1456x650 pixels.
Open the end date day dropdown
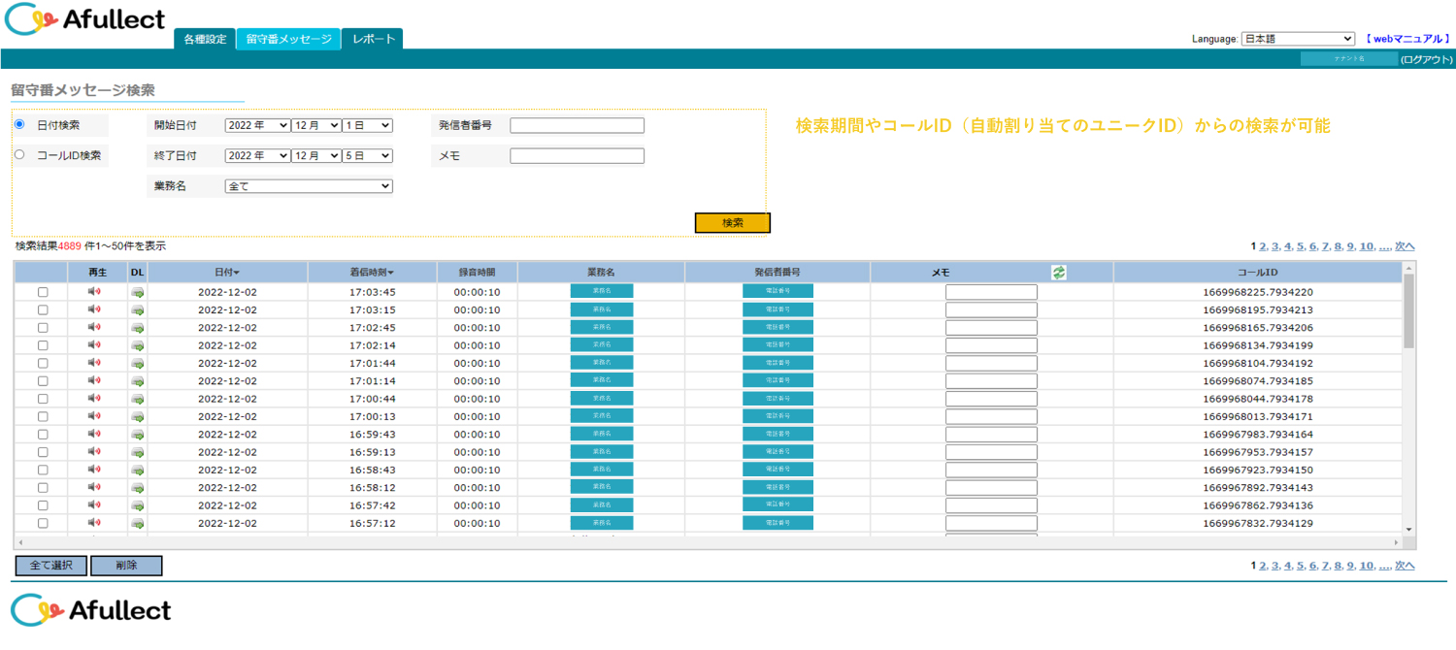point(368,155)
